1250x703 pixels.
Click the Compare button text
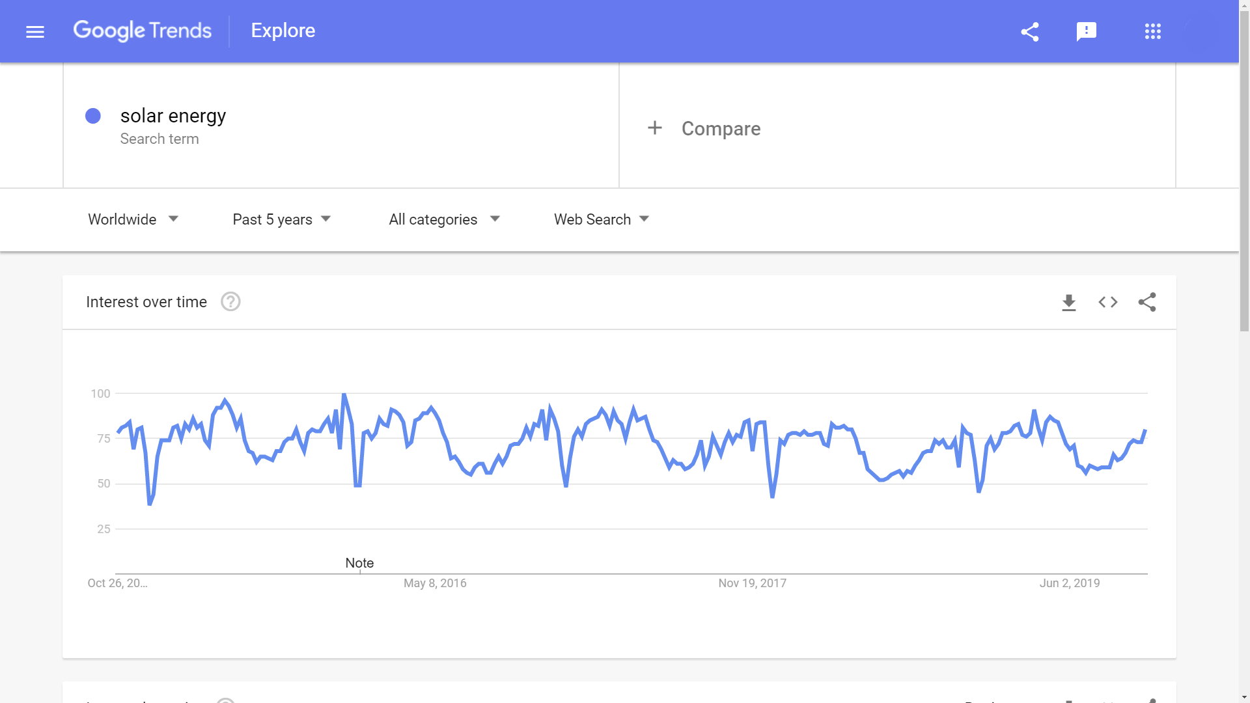pyautogui.click(x=721, y=129)
